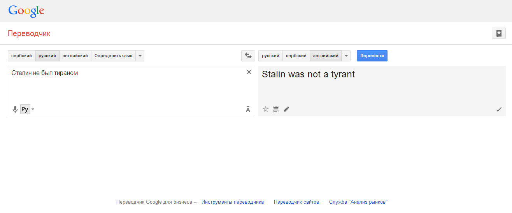Click the microphone voice input icon
512x213 pixels.
pos(15,110)
